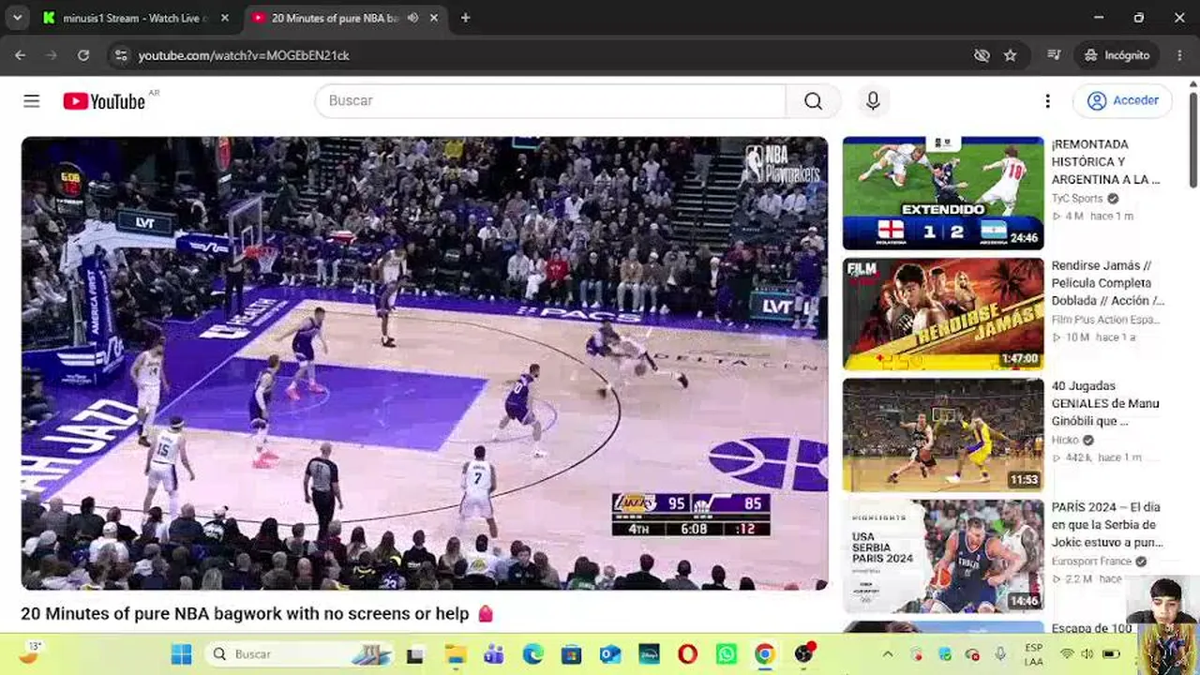Open File Explorer from the taskbar
Image resolution: width=1200 pixels, height=675 pixels.
[455, 654]
